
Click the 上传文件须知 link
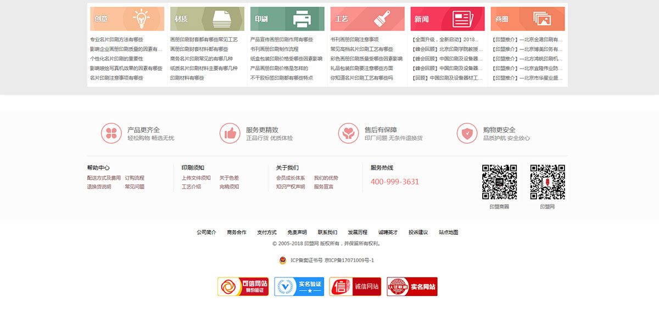[x=196, y=178]
